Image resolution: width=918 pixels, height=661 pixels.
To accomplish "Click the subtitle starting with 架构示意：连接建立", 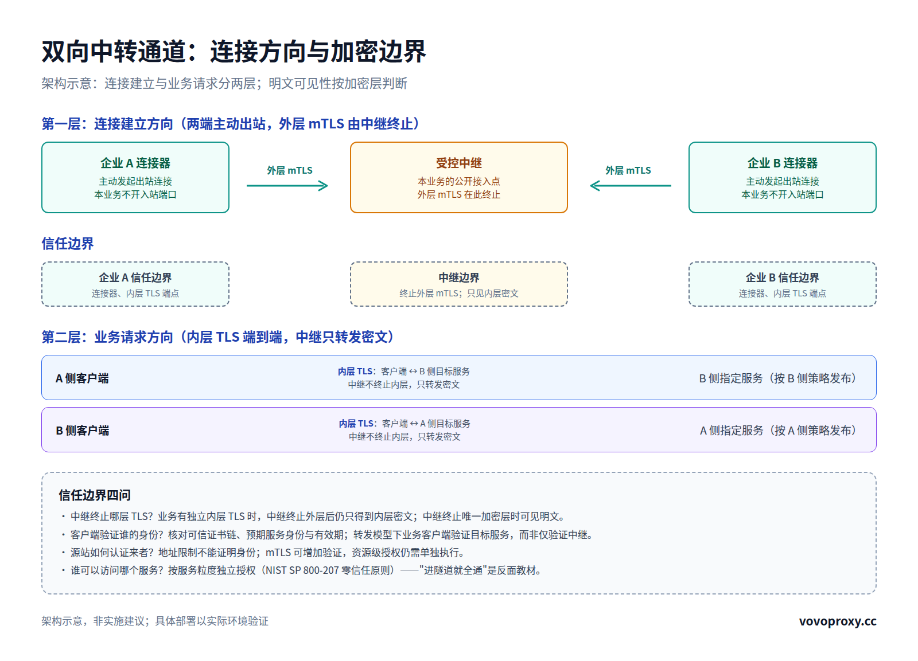I will (x=224, y=84).
